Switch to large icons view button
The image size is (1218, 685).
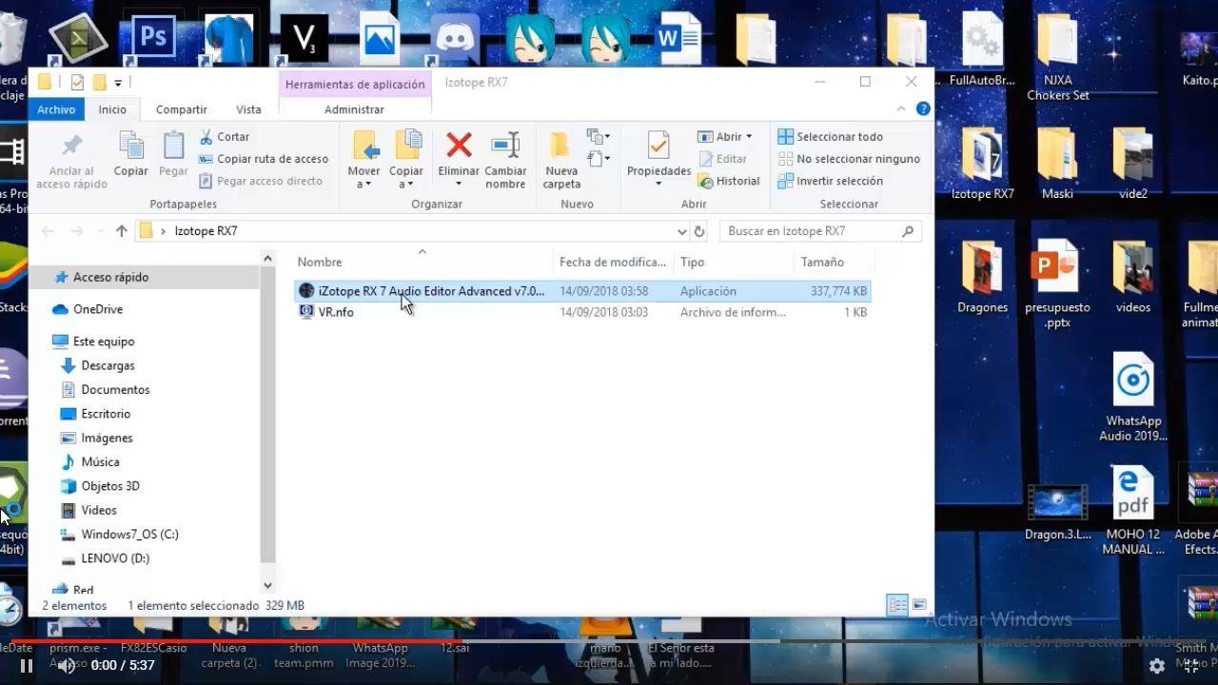pyautogui.click(x=919, y=605)
